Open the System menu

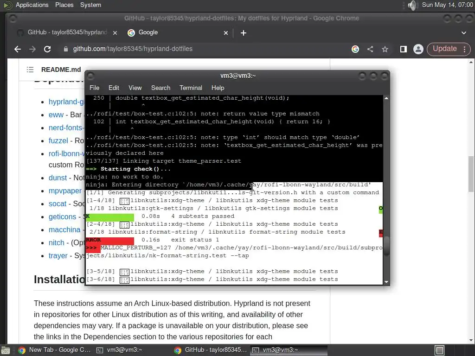[90, 5]
